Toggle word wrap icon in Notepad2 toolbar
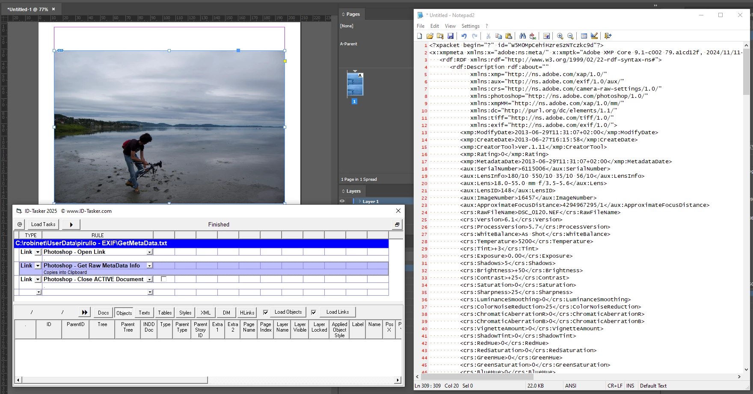Screen dimensions: 753x394 [546, 36]
